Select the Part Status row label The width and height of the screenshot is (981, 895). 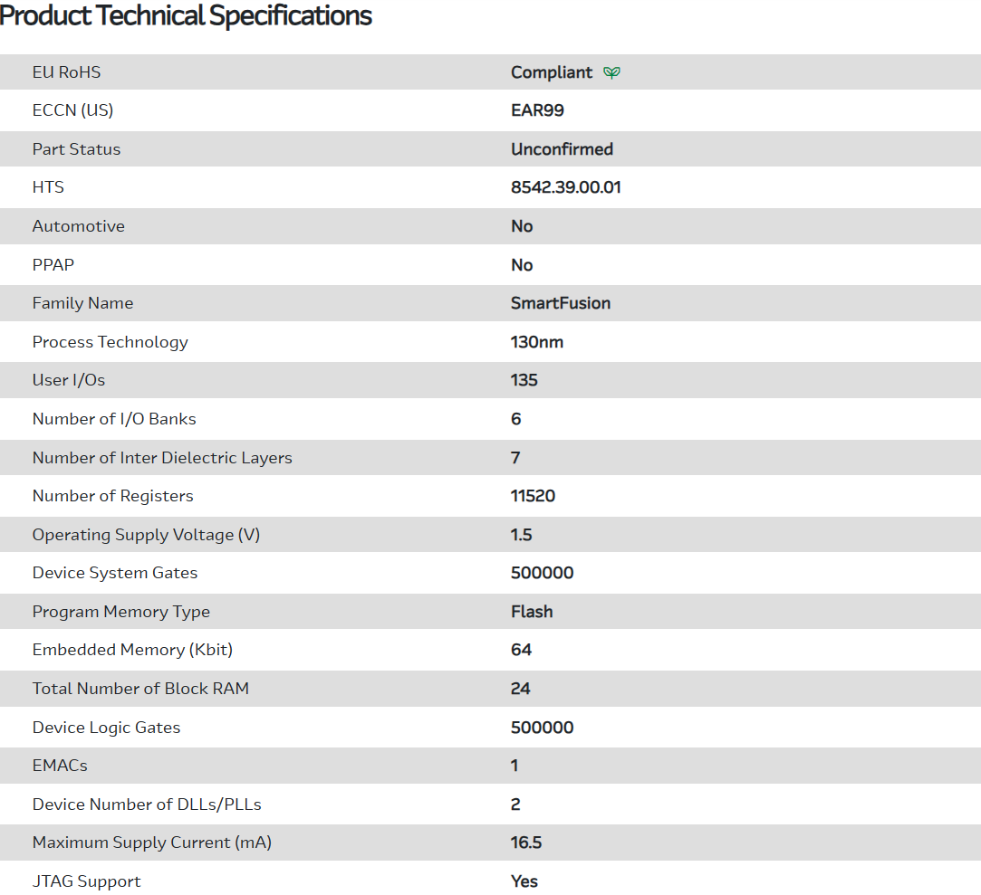pos(76,149)
